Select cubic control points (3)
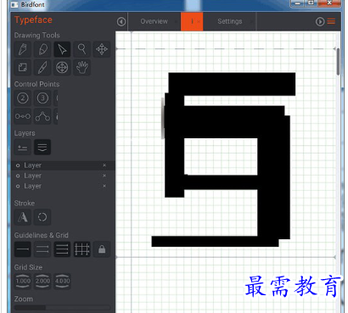Screen dimensions: 348x313 (42, 98)
